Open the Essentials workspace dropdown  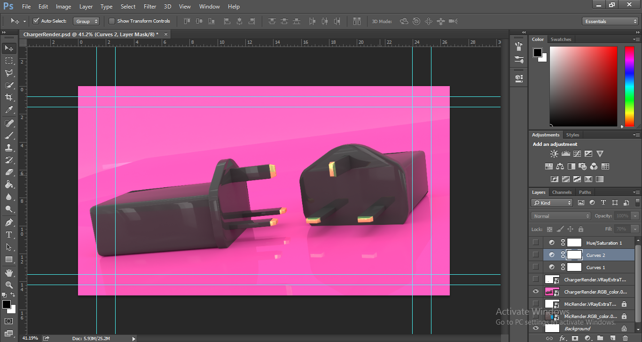tap(610, 21)
